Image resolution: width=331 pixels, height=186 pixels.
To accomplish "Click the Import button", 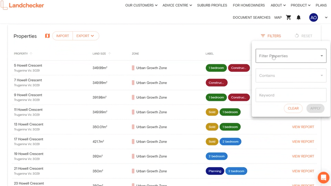I will (x=63, y=36).
